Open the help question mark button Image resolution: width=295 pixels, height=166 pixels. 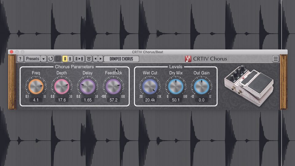pyautogui.click(x=20, y=59)
